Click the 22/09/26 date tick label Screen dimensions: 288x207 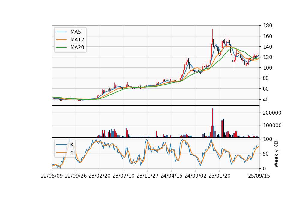tap(76, 176)
